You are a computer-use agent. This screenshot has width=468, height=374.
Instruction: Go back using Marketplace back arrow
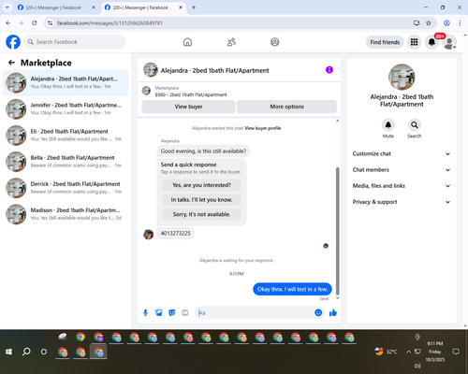(11, 63)
